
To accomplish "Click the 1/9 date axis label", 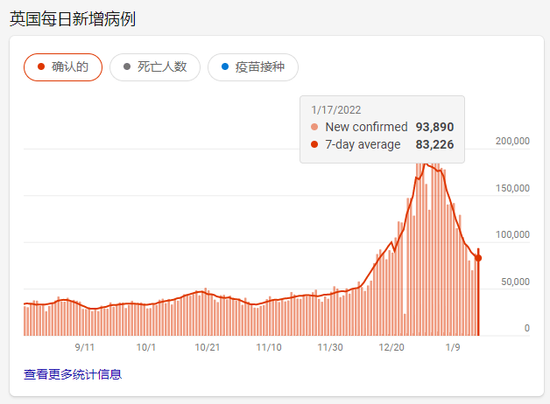I will (x=453, y=347).
